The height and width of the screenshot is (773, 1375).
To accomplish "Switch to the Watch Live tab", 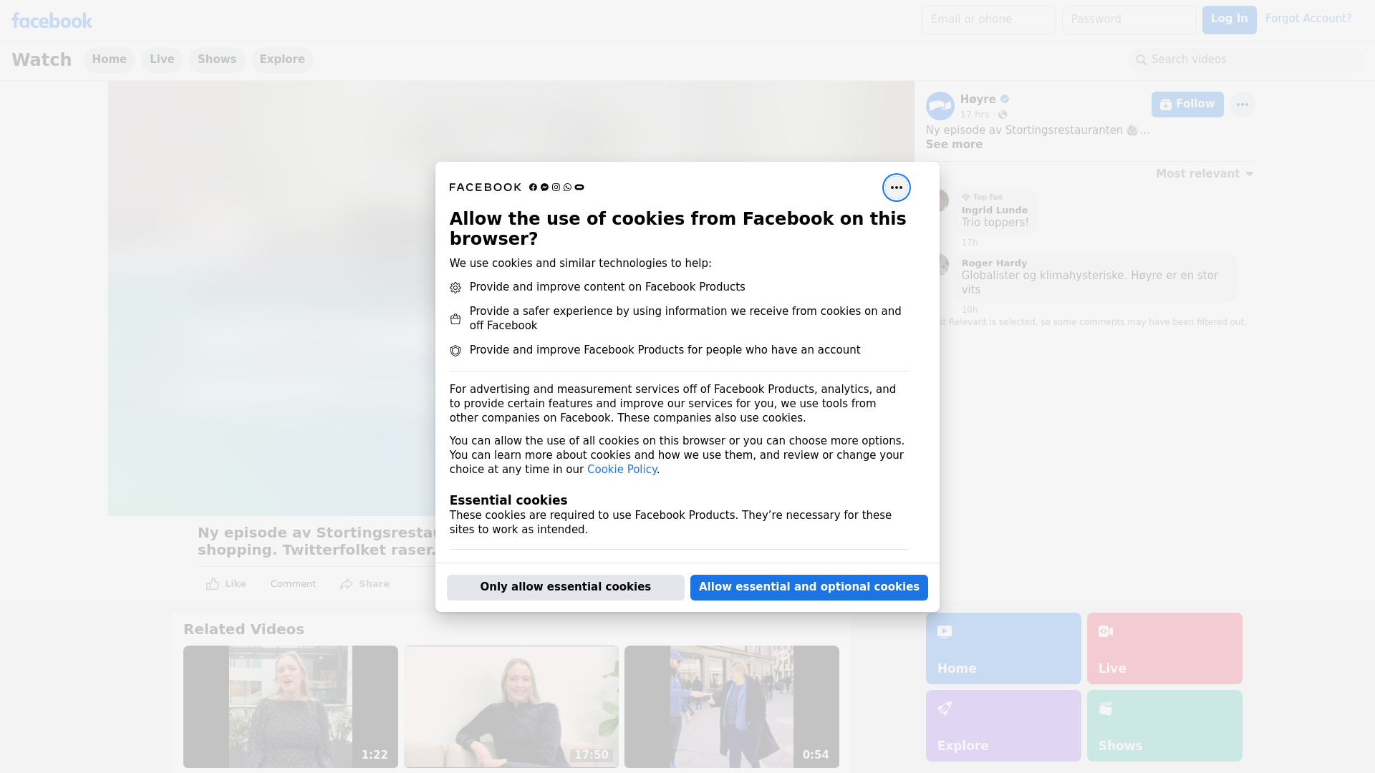I will pyautogui.click(x=162, y=59).
